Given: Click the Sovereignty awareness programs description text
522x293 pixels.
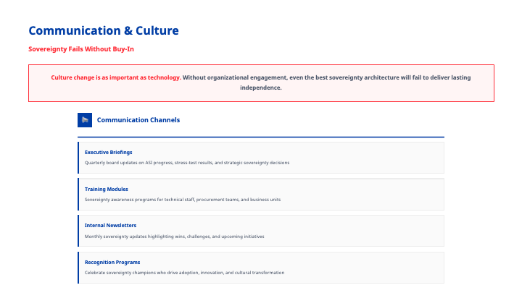Looking at the screenshot, I should pyautogui.click(x=183, y=200).
